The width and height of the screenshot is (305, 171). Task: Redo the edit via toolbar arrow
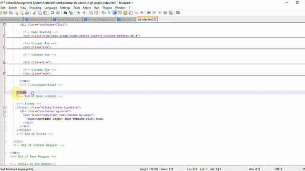tap(58, 13)
